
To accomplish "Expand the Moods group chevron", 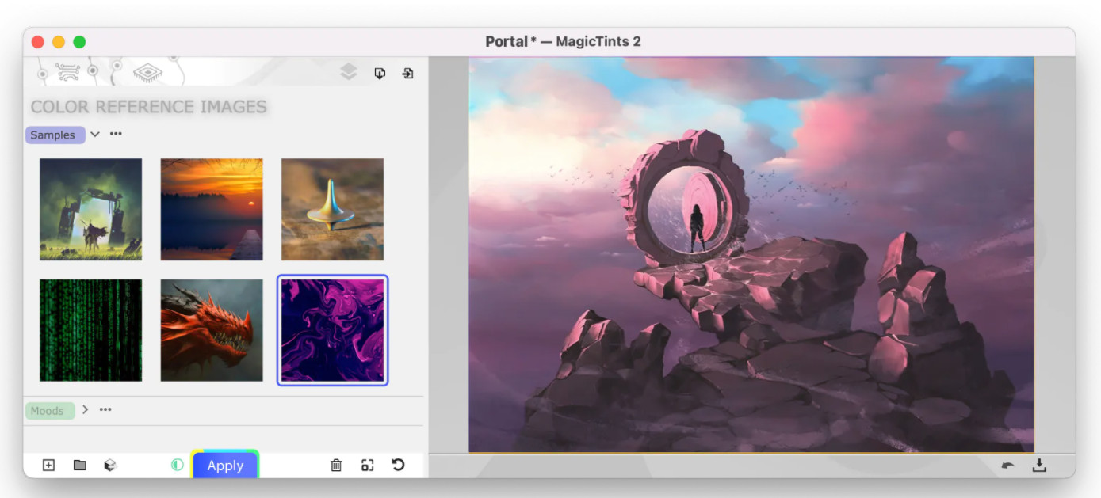I will [85, 409].
